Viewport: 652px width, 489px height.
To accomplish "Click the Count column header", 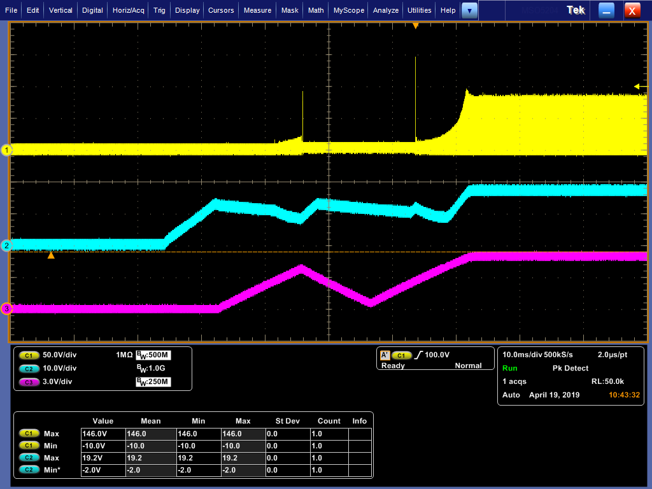I will click(329, 422).
